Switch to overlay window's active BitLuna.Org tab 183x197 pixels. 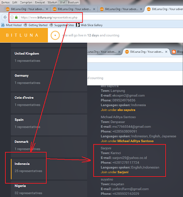pos(145,52)
